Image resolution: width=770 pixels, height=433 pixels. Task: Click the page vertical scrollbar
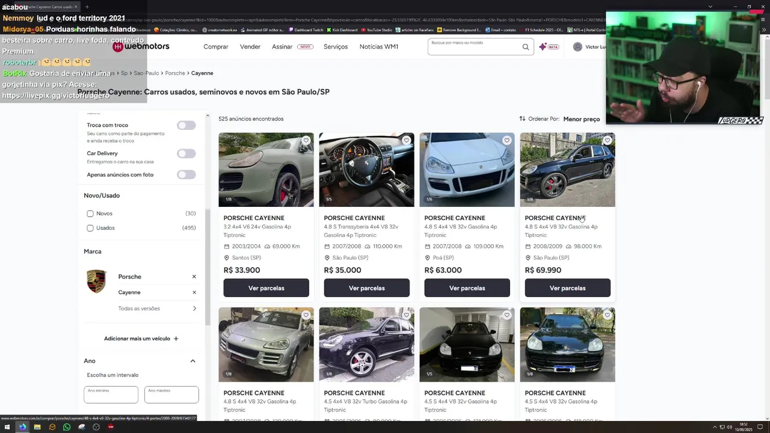pos(766,69)
